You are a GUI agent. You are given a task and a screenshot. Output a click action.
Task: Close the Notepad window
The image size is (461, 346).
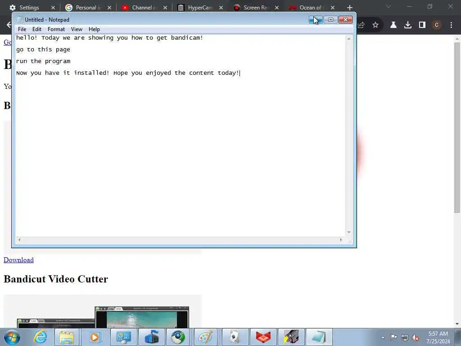click(x=345, y=20)
